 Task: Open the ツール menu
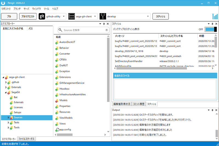coord(46,9)
